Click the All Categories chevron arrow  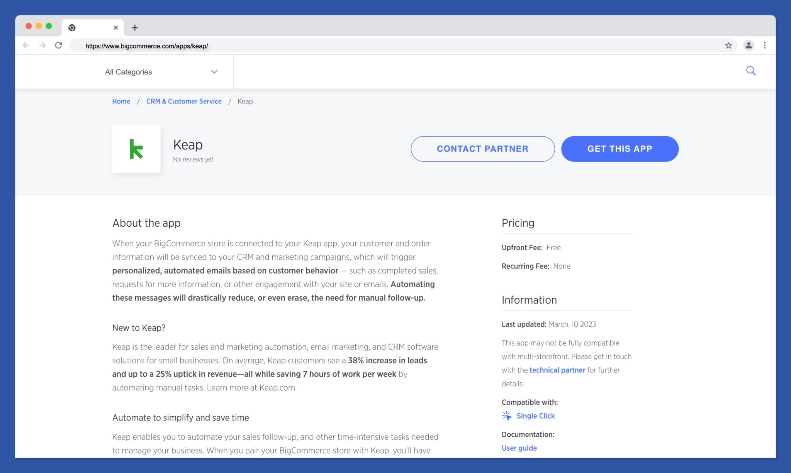coord(214,72)
